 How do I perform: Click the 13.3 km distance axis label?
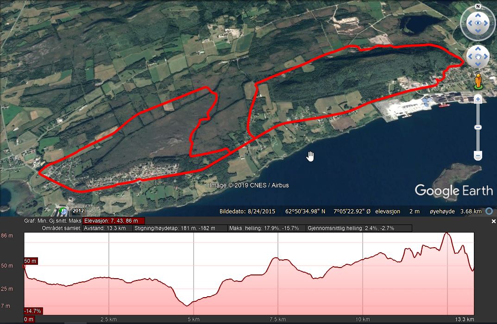pyautogui.click(x=465, y=319)
